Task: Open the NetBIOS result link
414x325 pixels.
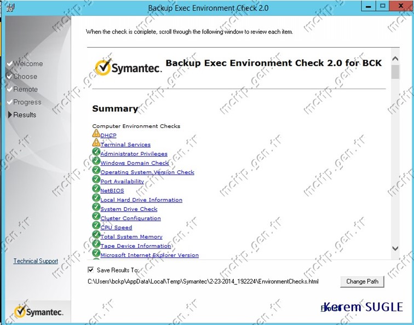Action: (x=112, y=191)
